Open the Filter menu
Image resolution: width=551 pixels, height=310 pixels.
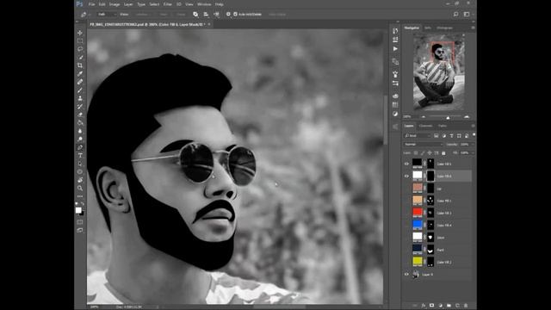coord(168,4)
